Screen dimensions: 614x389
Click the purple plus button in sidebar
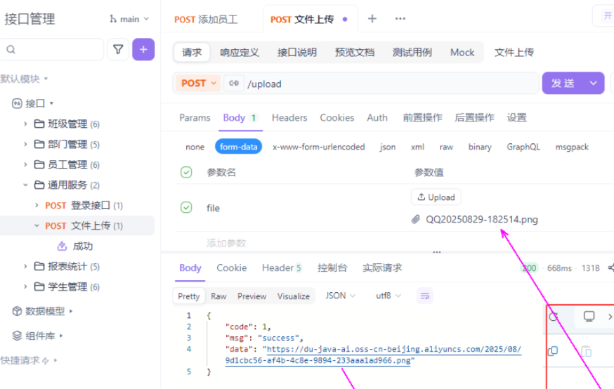[143, 50]
